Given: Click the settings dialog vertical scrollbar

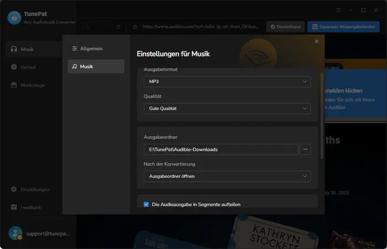Looking at the screenshot, I should pos(322,116).
